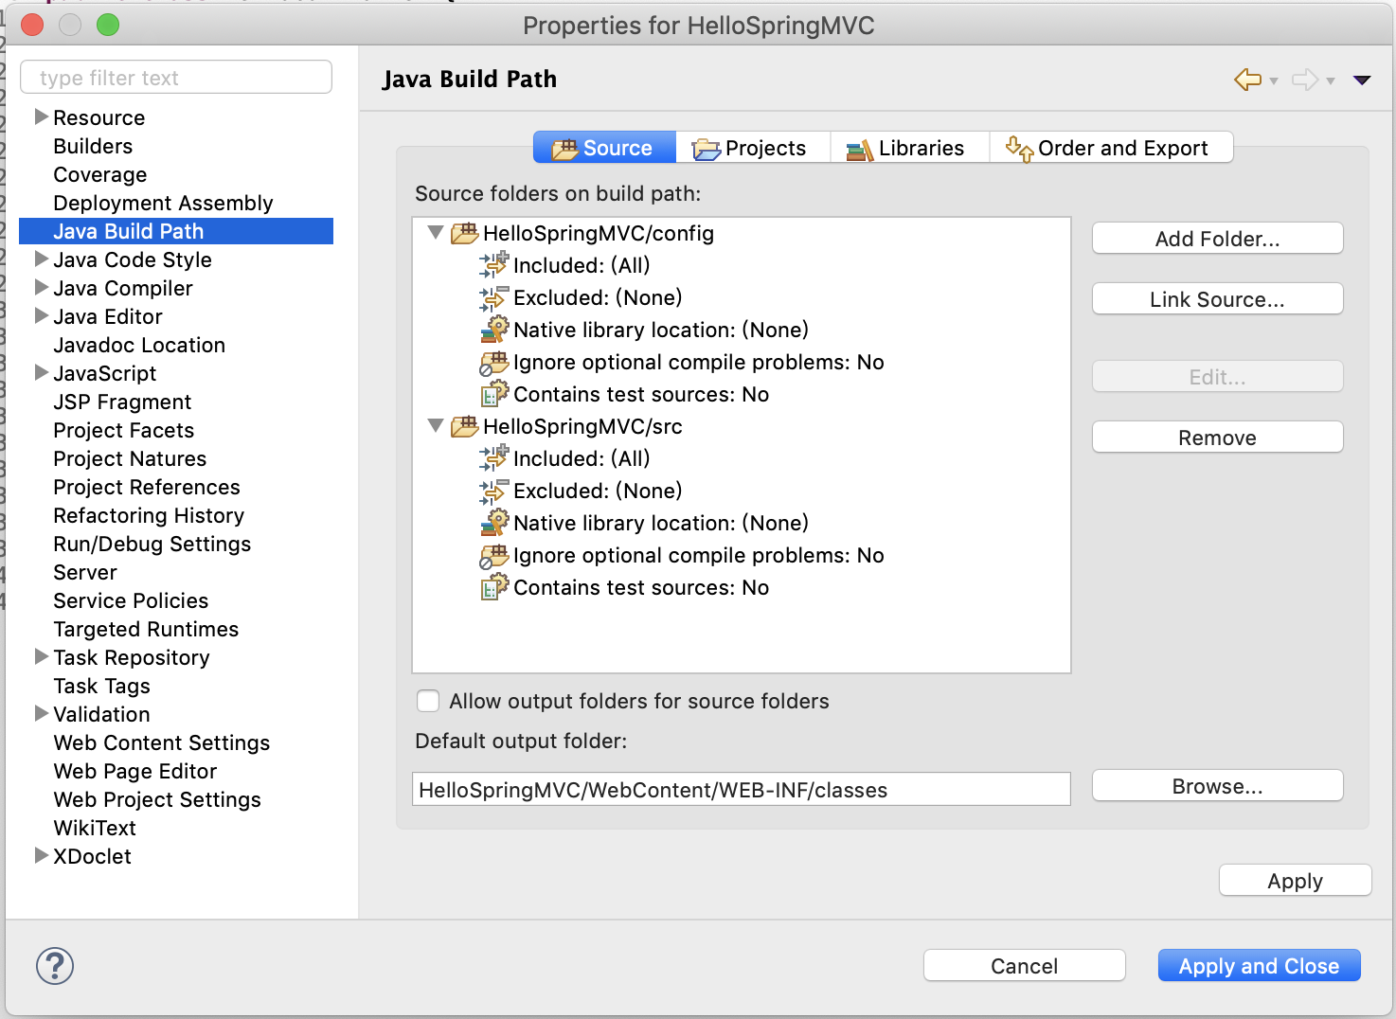Screen dimensions: 1396x1019
Task: Select Builders in the sidebar
Action: (x=93, y=146)
